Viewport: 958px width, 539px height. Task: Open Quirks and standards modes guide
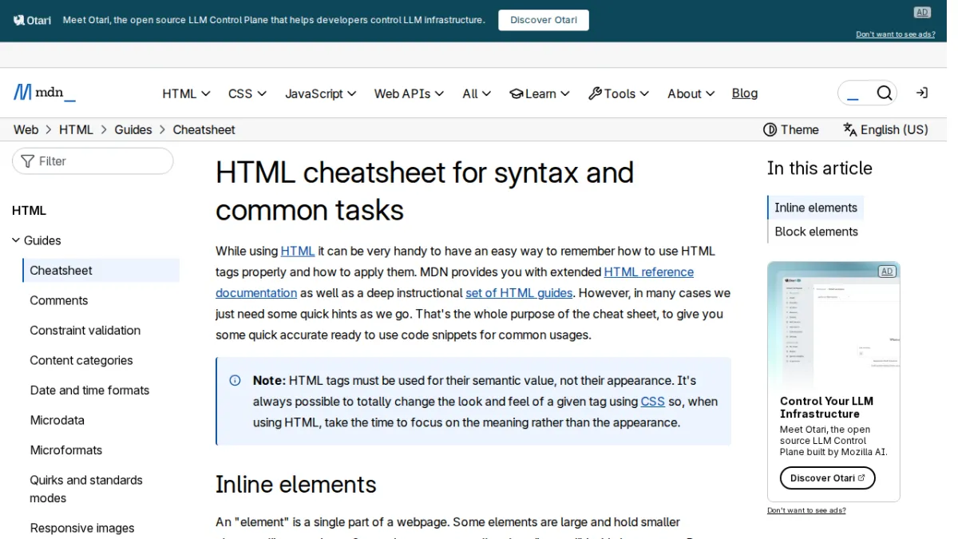(86, 489)
